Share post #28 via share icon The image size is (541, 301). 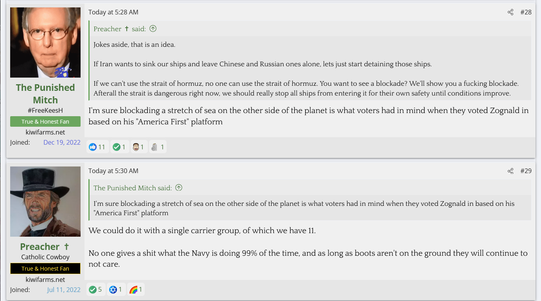click(510, 12)
